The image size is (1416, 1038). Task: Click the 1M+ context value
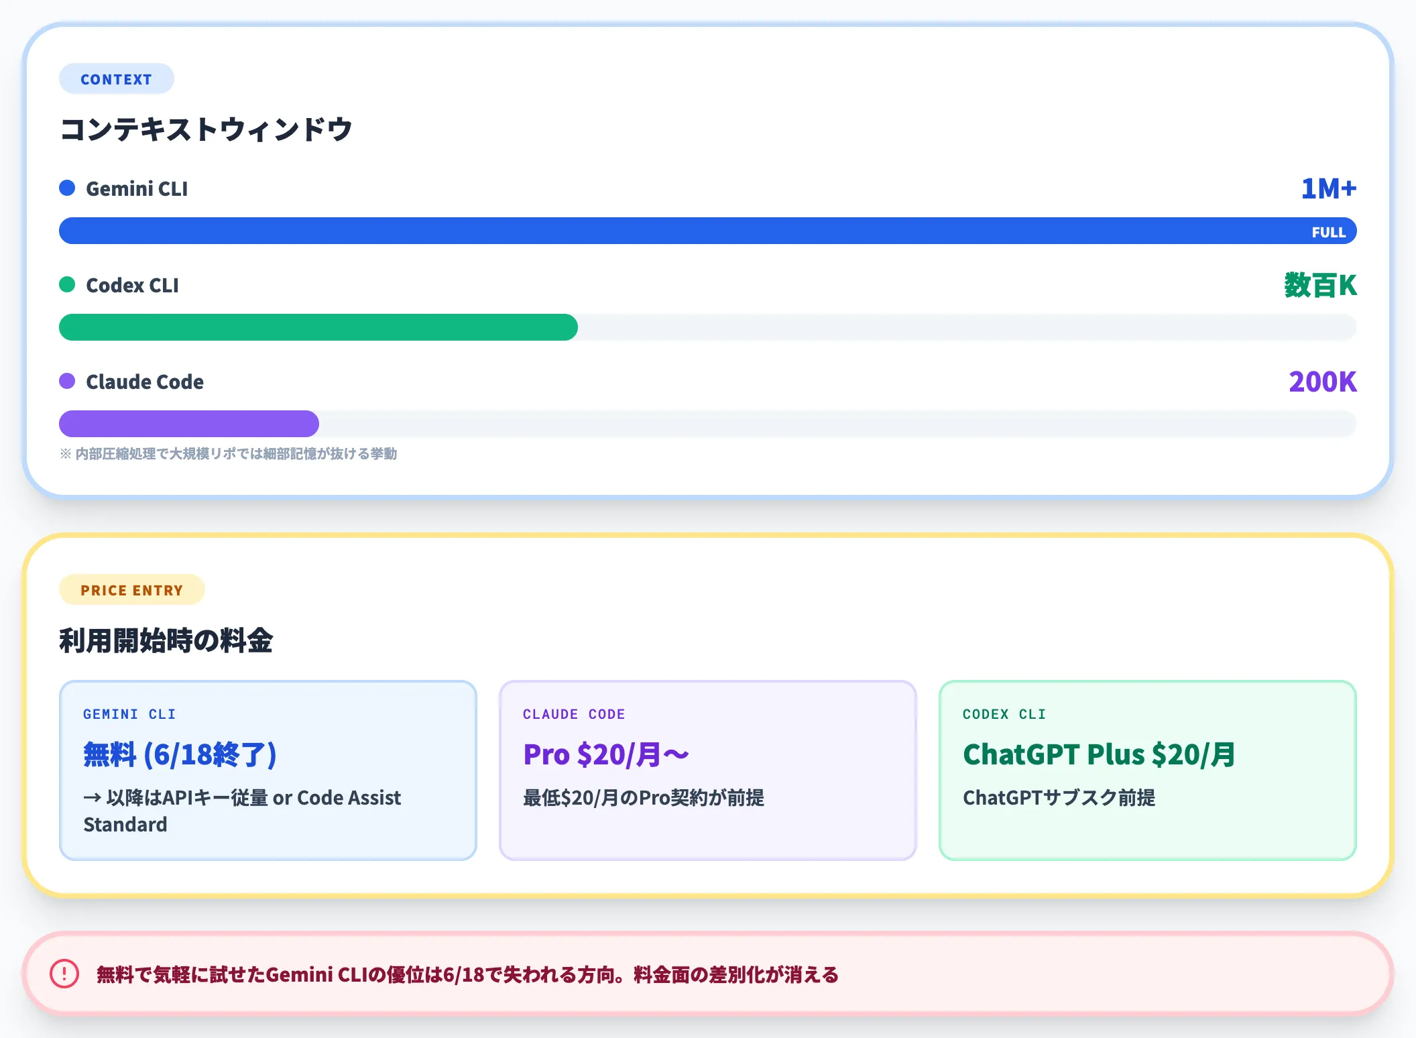(1329, 188)
